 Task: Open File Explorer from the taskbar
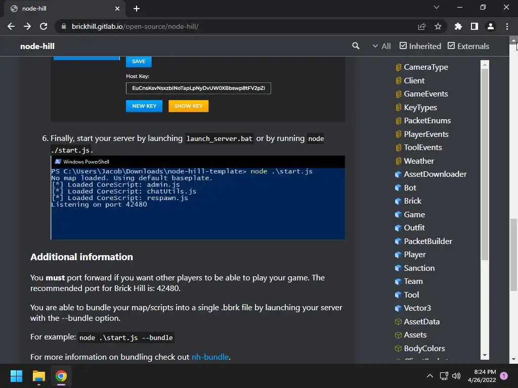[x=38, y=376]
